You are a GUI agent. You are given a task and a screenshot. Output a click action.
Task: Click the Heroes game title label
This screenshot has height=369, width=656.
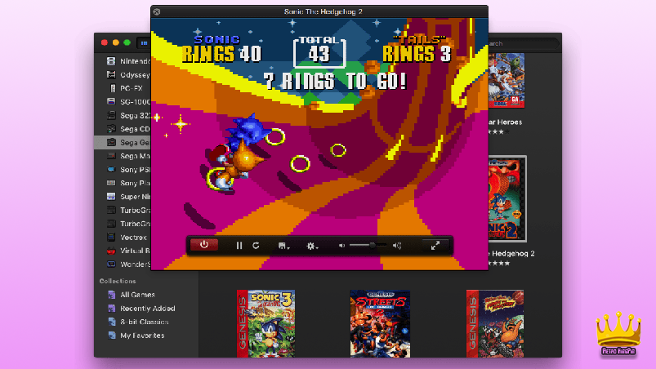pyautogui.click(x=506, y=122)
